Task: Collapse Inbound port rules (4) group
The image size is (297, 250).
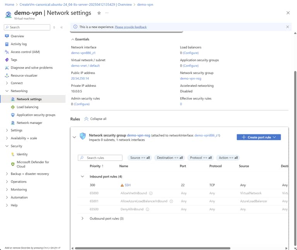Action: click(82, 176)
